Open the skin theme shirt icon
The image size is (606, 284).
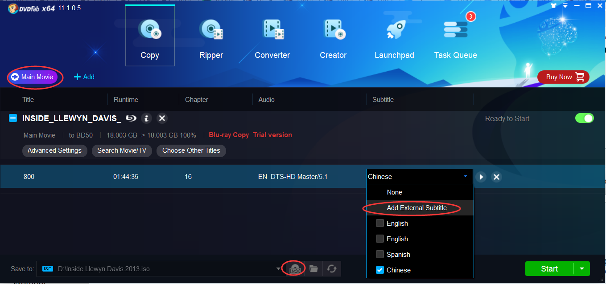click(553, 6)
